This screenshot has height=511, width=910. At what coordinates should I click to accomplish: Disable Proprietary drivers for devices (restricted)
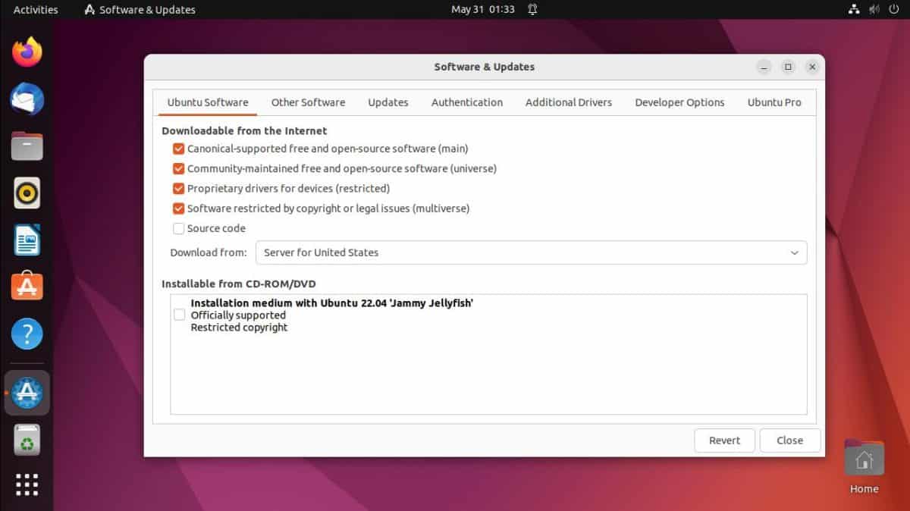(178, 188)
